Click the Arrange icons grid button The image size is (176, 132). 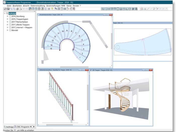pos(65,9)
